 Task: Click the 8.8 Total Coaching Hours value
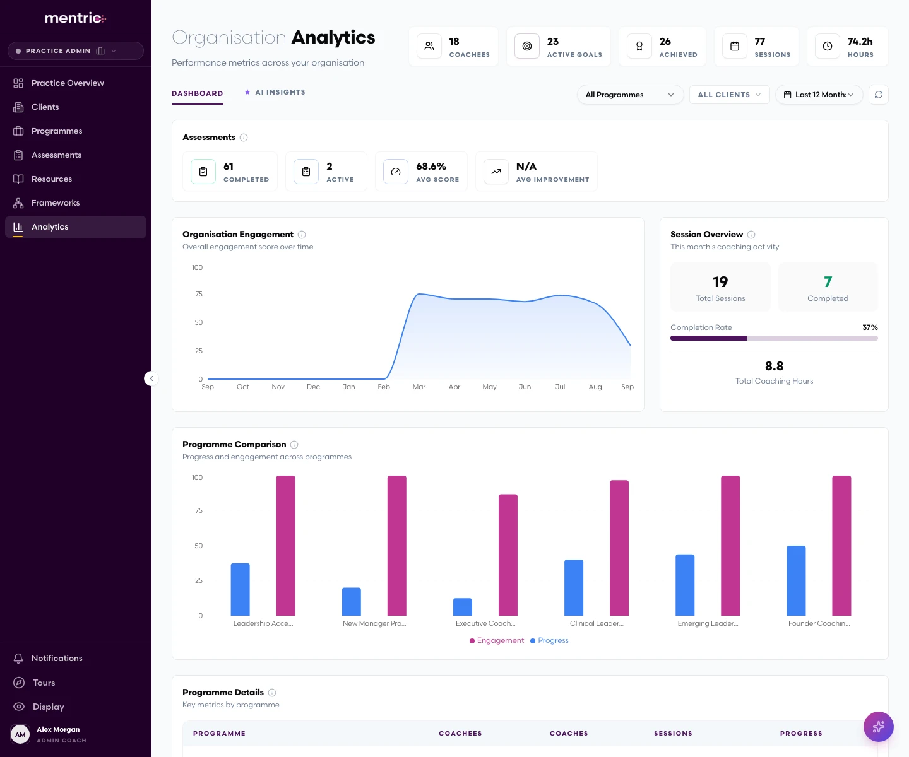(774, 367)
